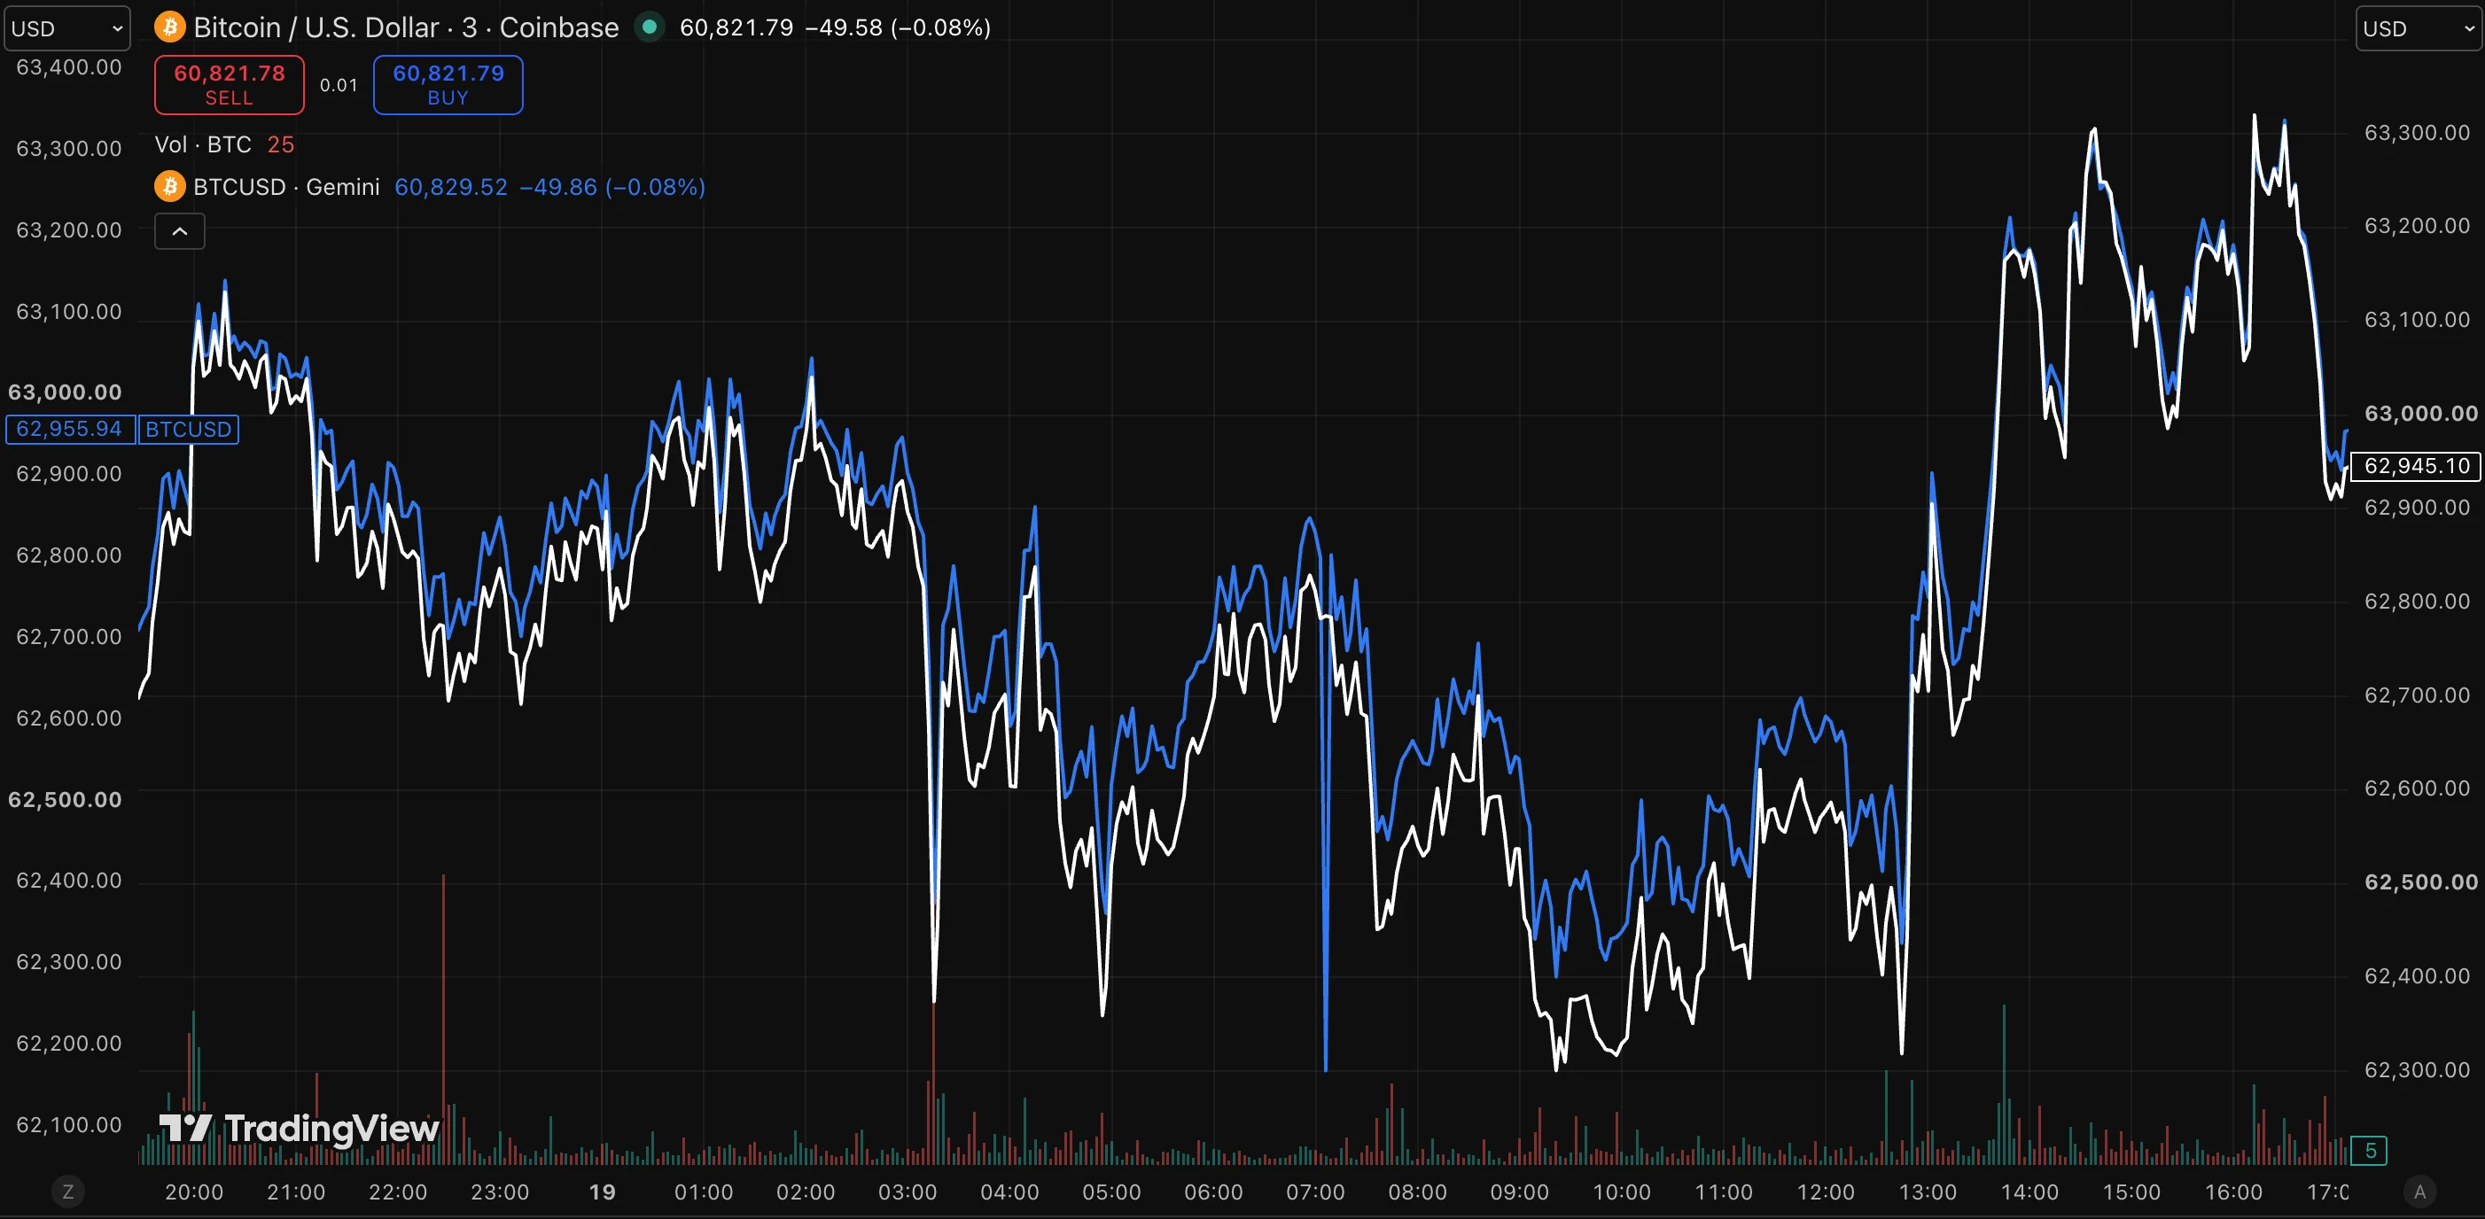The height and width of the screenshot is (1219, 2485).
Task: Click the green market status dot
Action: [650, 27]
